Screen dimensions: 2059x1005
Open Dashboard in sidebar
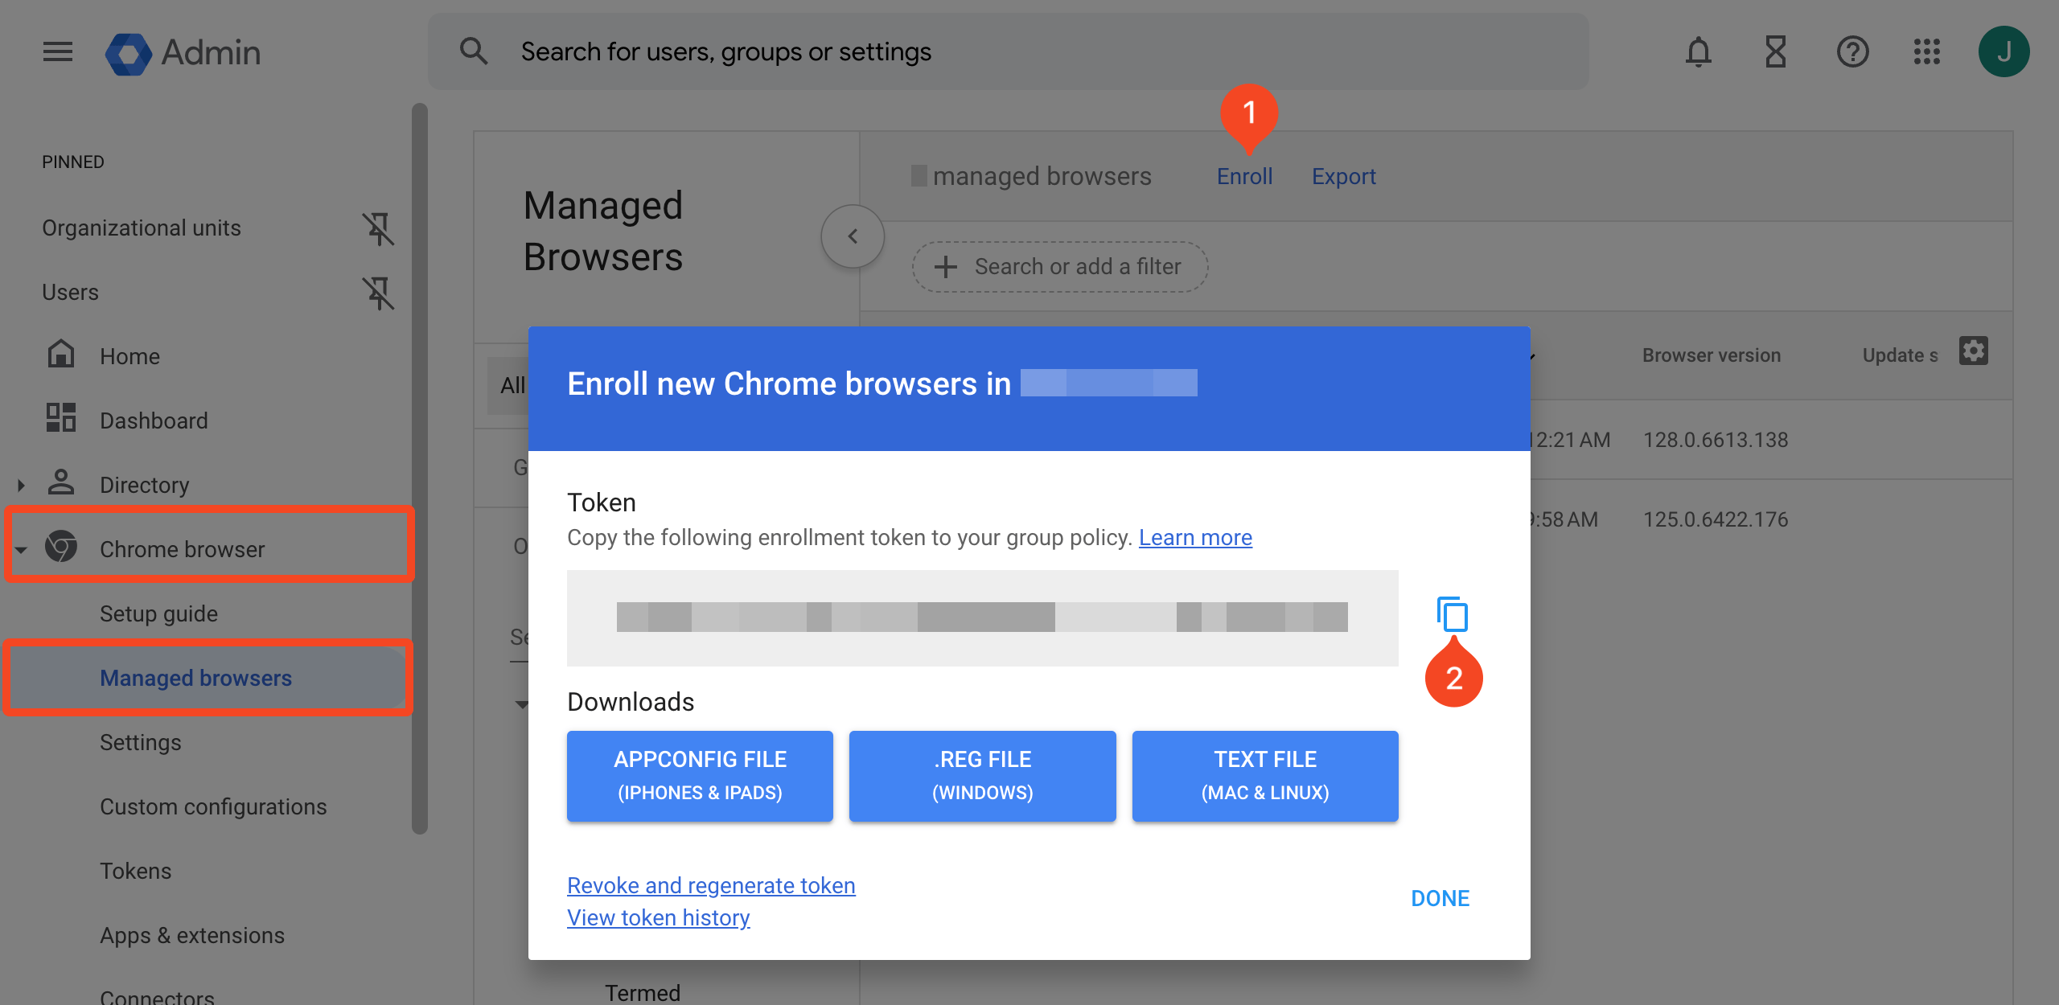tap(154, 420)
